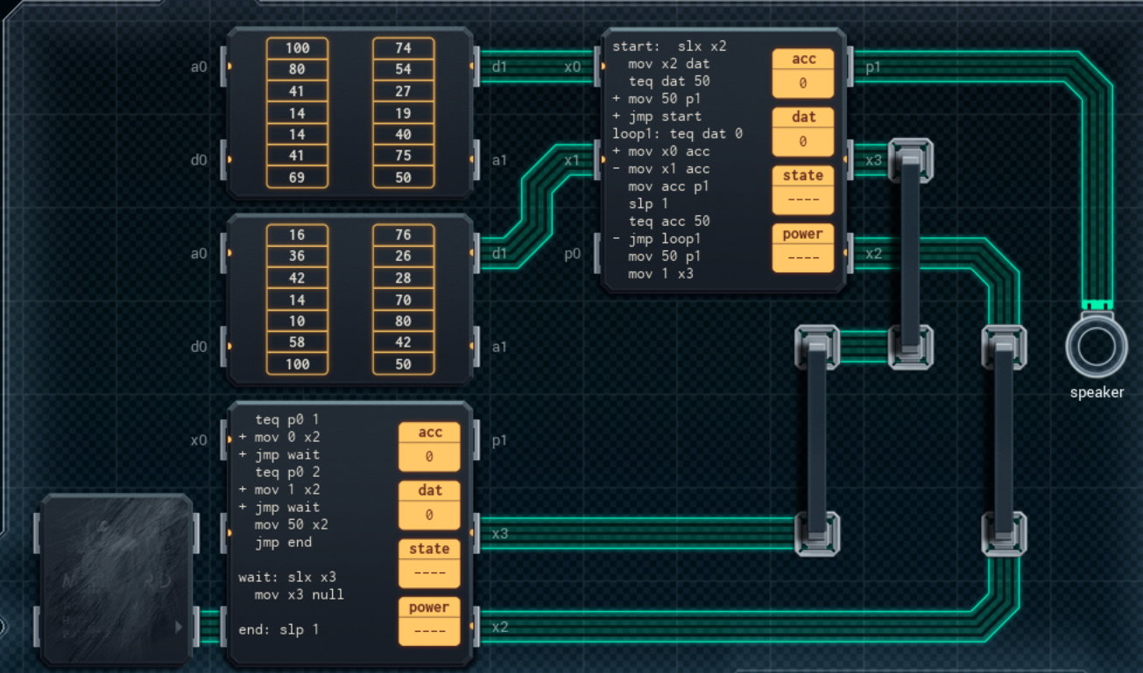Screen dimensions: 1143x673
Task: Click the x1 pin on the top microcontroller
Action: coord(598,160)
